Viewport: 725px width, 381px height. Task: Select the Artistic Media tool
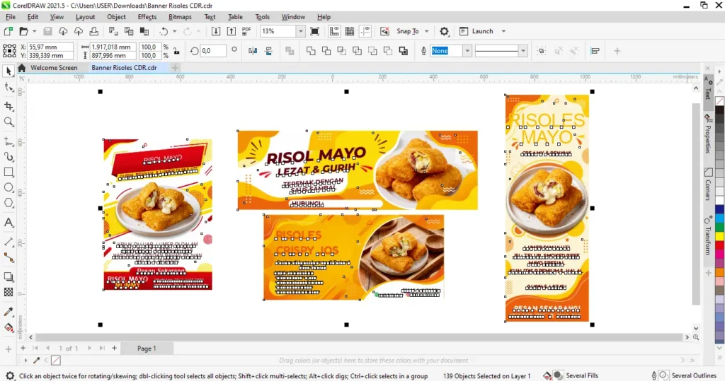coord(8,156)
